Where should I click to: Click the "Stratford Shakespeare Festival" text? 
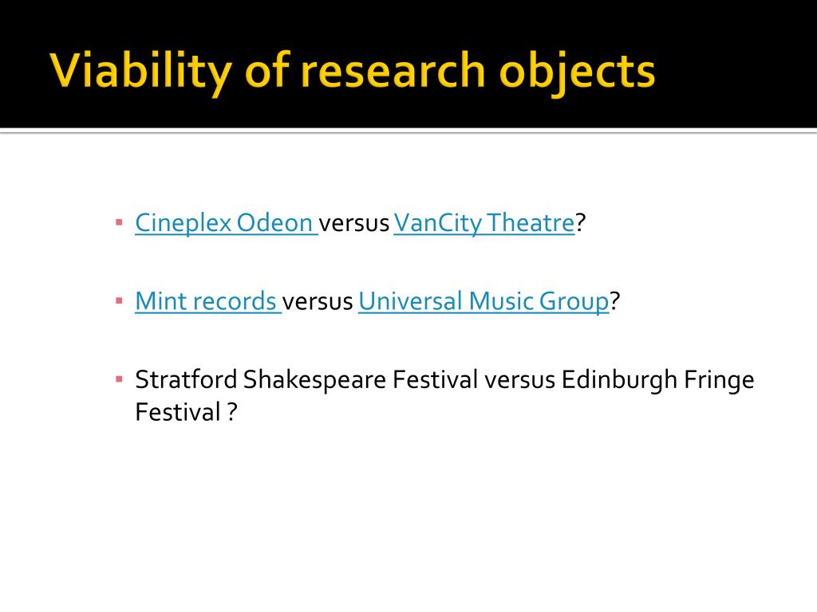[306, 380]
